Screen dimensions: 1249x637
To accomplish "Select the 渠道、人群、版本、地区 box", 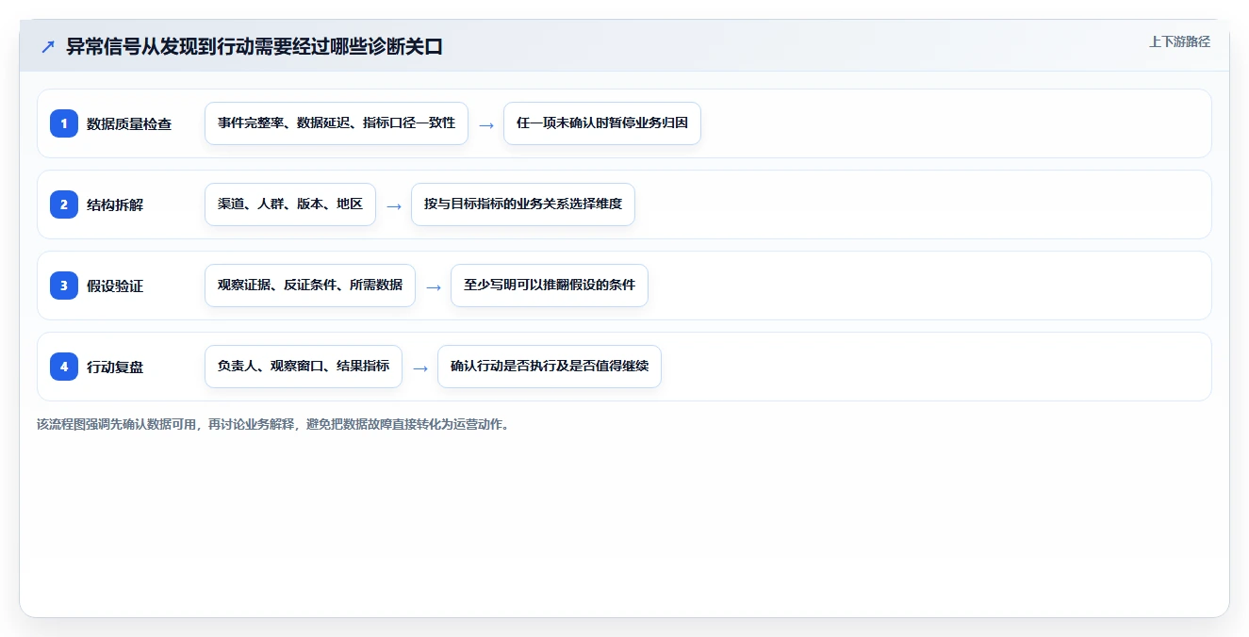I will pos(290,204).
